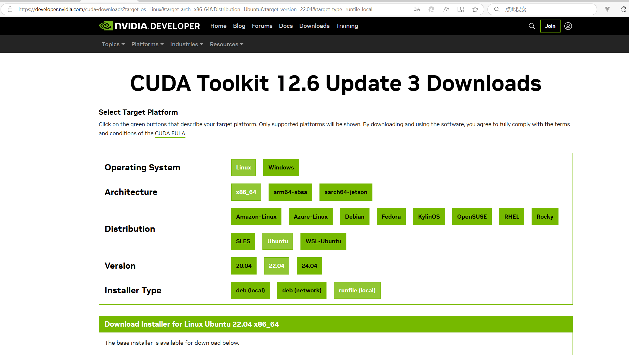
Task: Click the immersive reader icon in address bar
Action: click(460, 9)
